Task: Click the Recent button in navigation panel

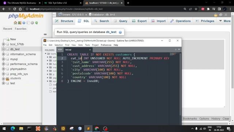Action: [8, 29]
